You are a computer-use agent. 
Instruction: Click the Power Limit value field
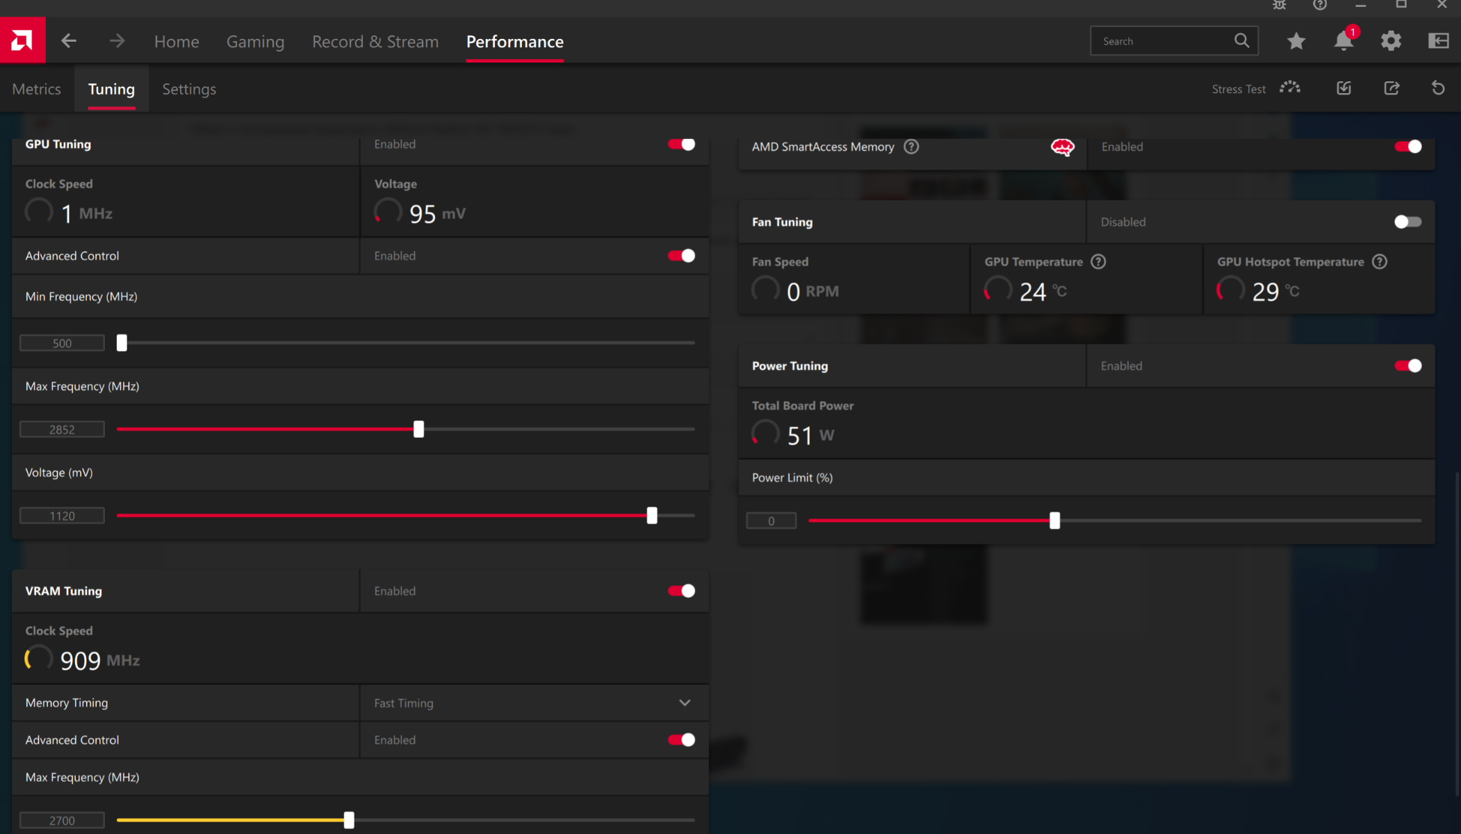(x=771, y=521)
